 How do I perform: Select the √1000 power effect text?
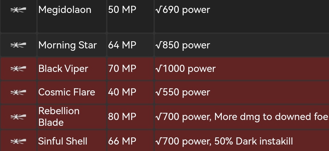pyautogui.click(x=185, y=69)
